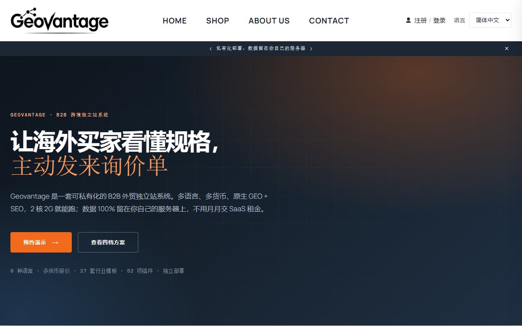Click the 语言 label in header
Viewport: 522px width, 326px height.
(x=459, y=20)
